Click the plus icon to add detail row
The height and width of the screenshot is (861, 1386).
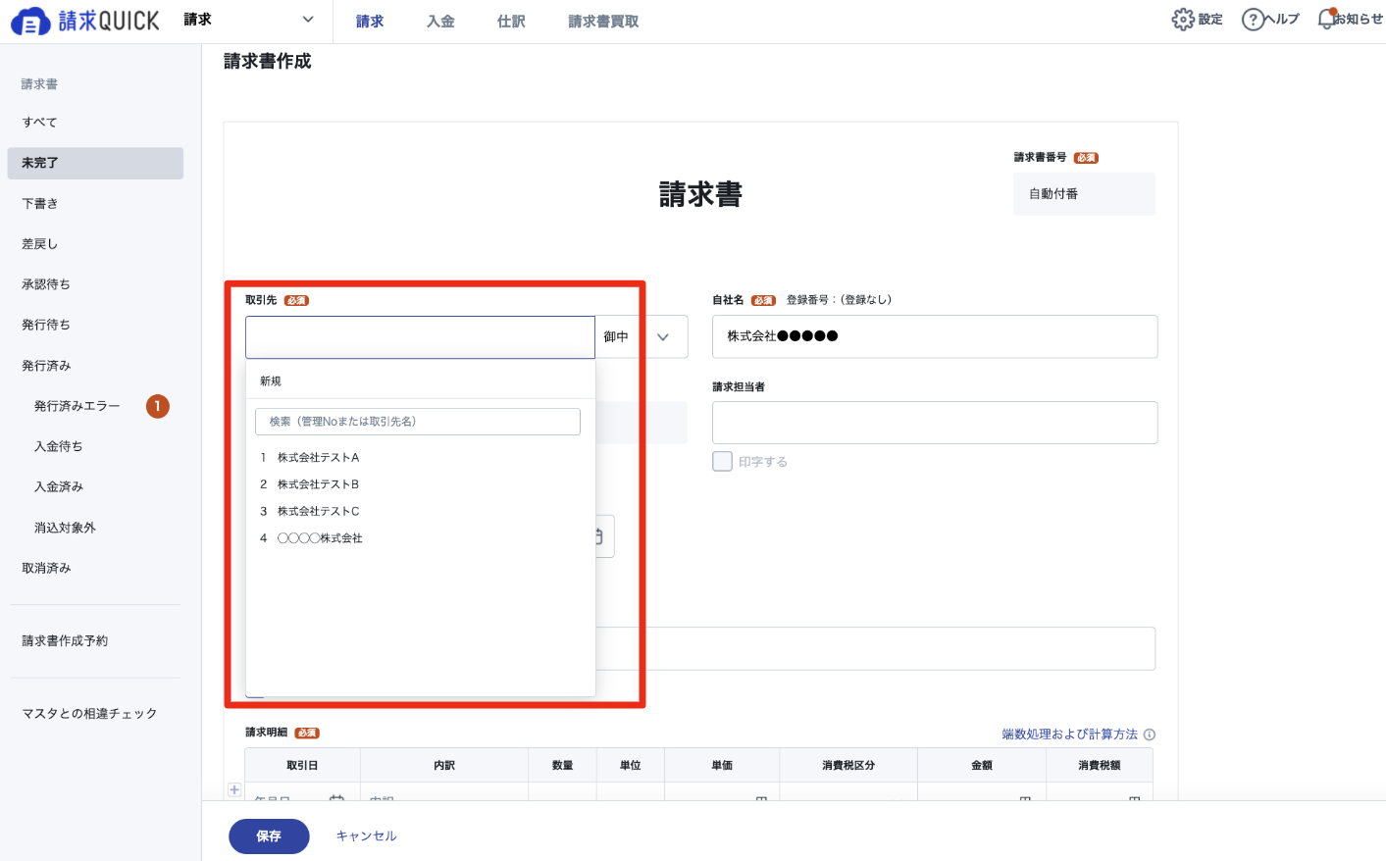pos(234,789)
